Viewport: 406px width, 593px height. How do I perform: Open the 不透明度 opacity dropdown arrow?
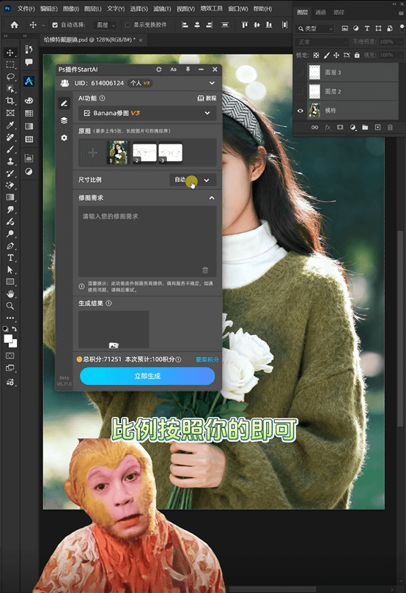click(x=401, y=42)
